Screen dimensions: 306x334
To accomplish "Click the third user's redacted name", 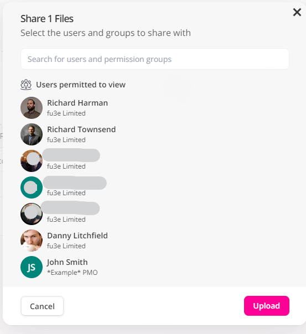I will pos(71,155).
